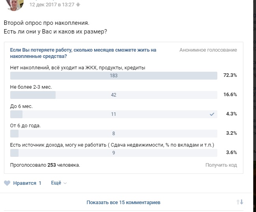Click the like count '1'
Image resolution: width=256 pixels, height=212 pixels.
pyautogui.click(x=40, y=183)
